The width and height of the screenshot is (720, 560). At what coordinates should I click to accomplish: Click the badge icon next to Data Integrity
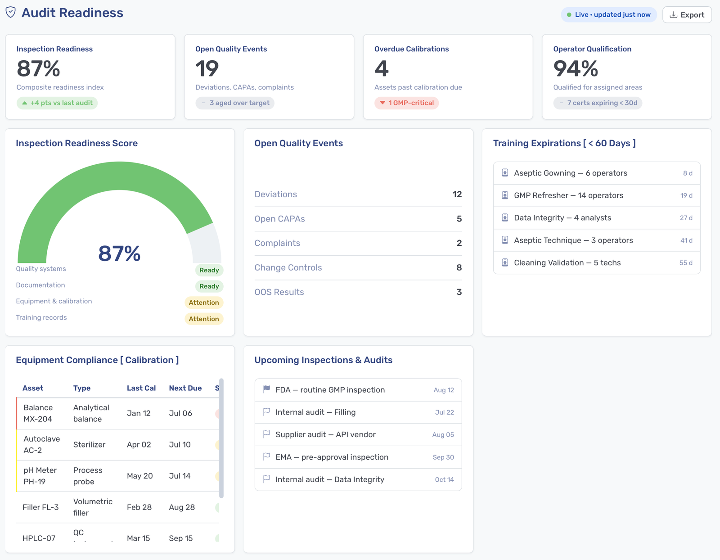(505, 218)
